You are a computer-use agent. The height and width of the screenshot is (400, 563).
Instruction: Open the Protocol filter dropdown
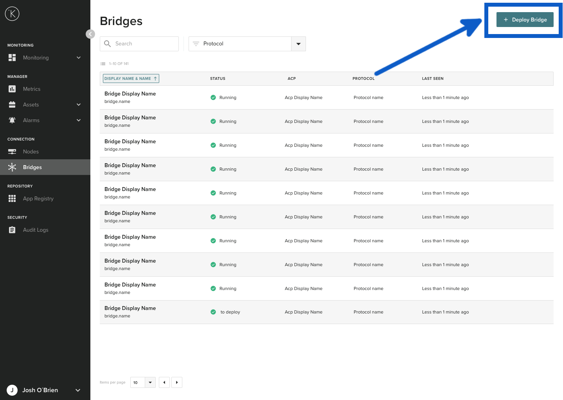tap(298, 43)
